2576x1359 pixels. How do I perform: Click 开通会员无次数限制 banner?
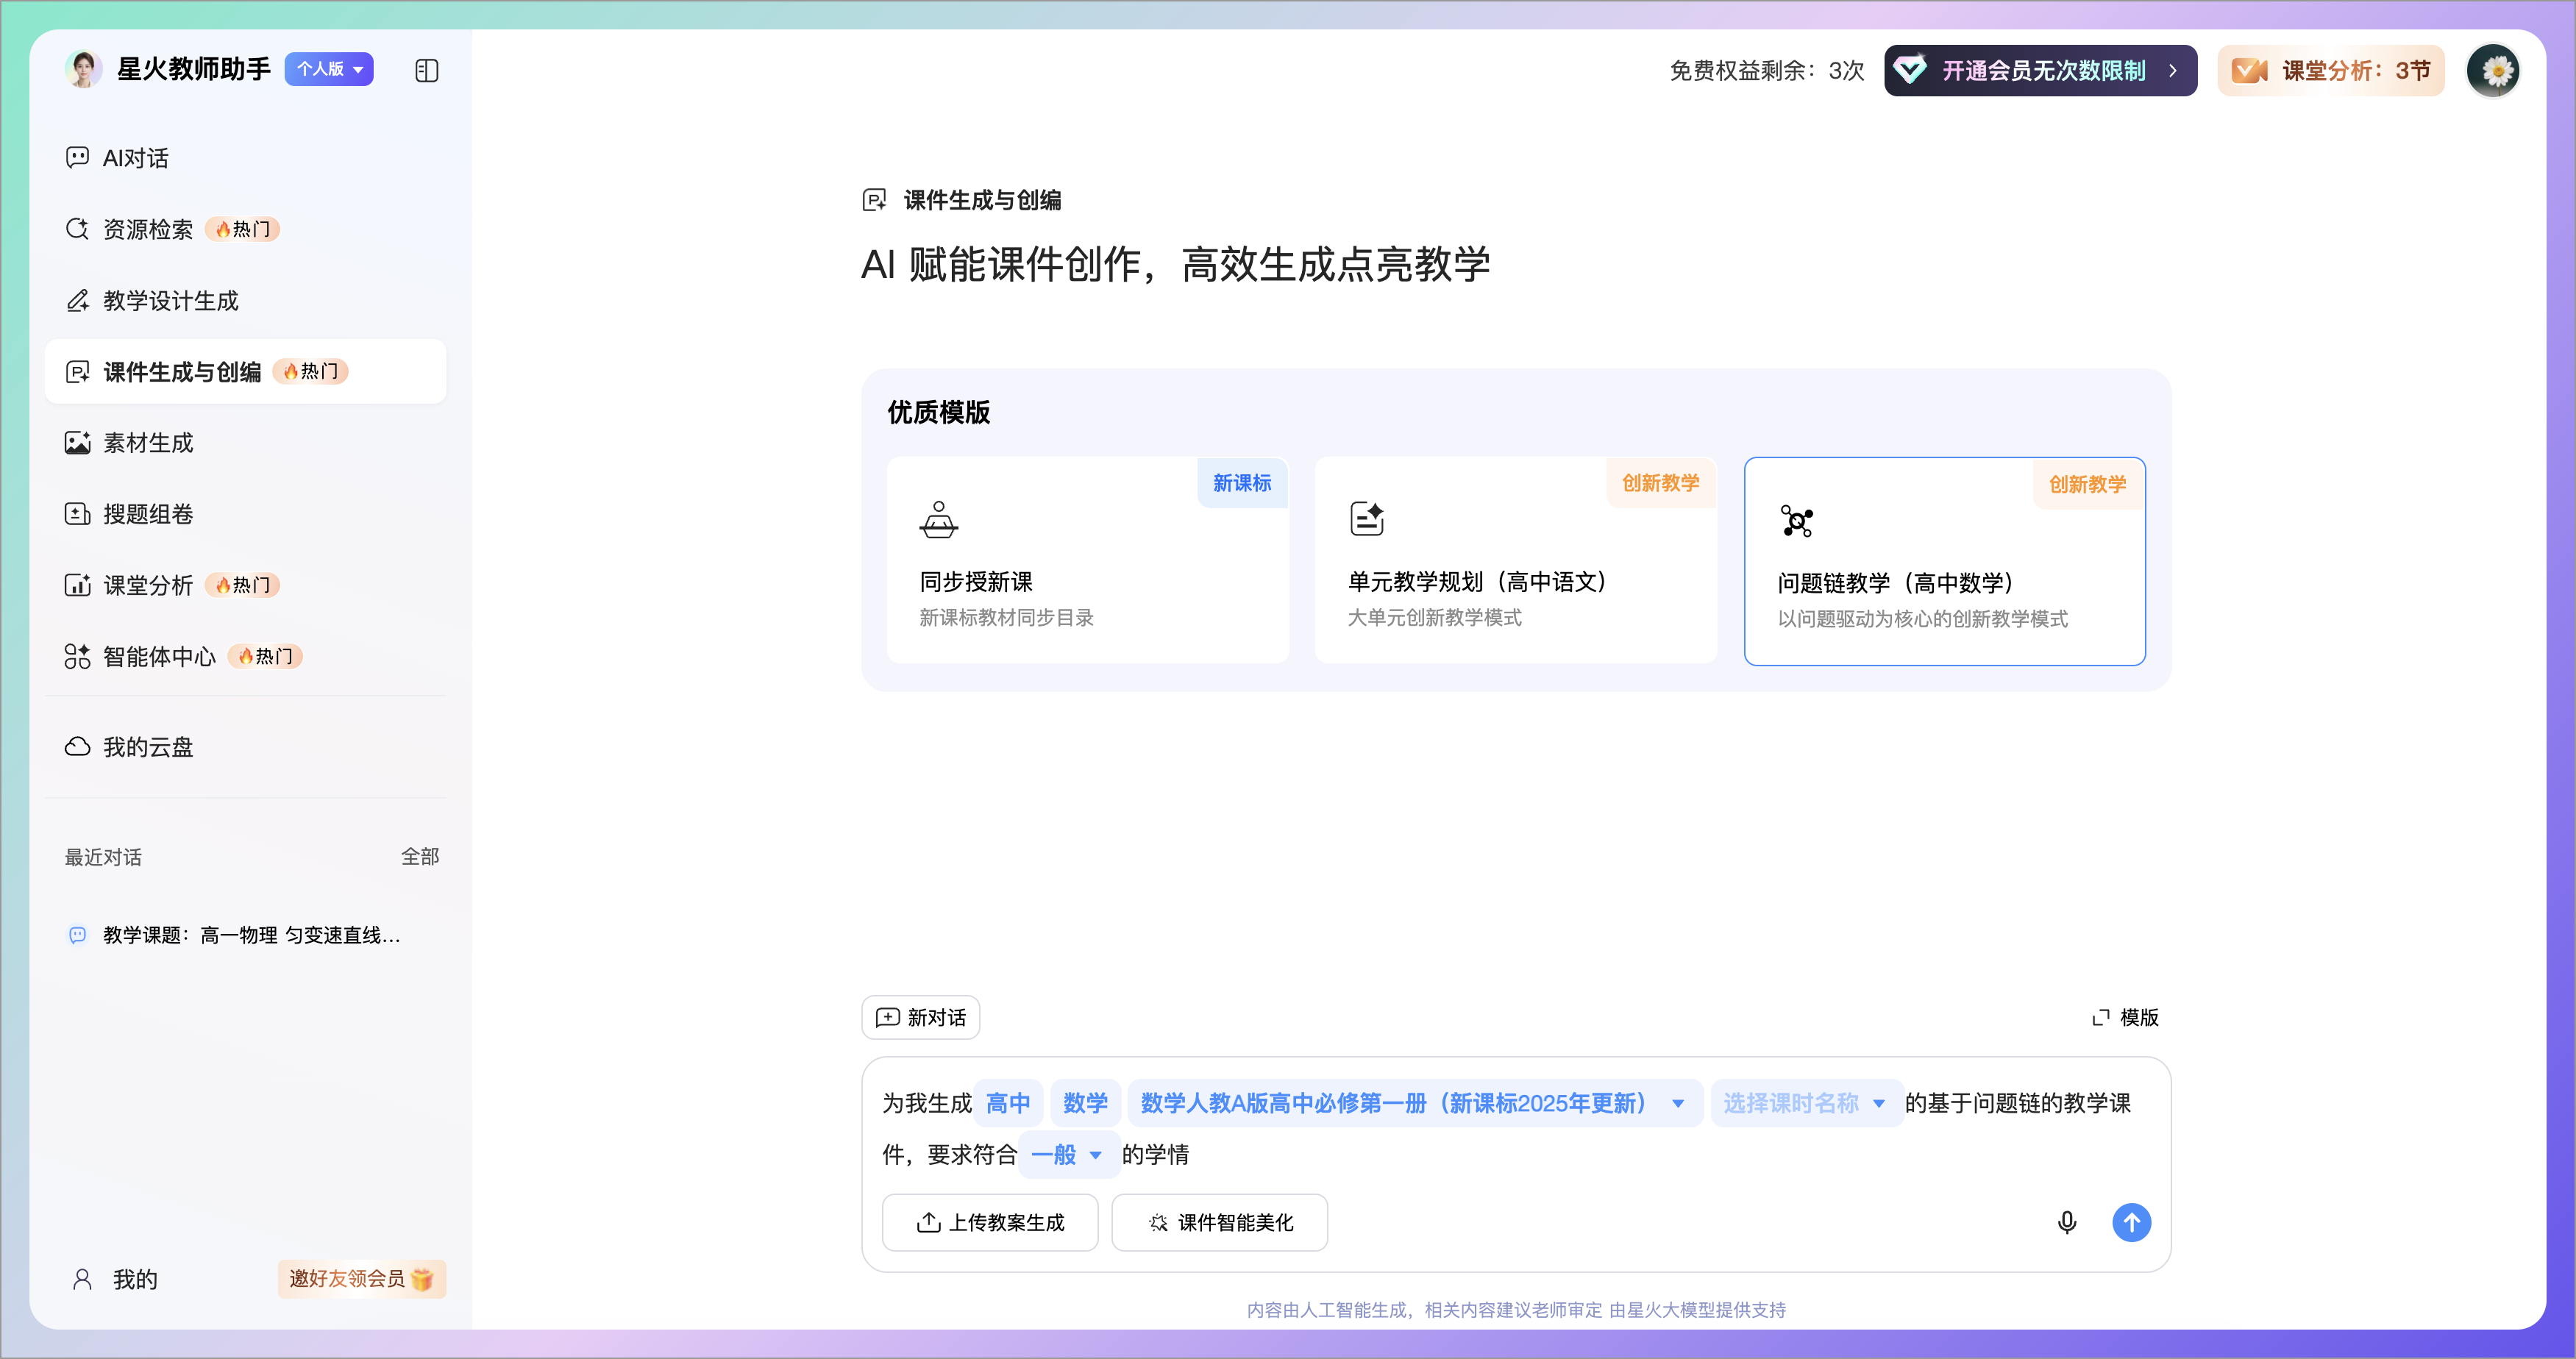[2040, 71]
